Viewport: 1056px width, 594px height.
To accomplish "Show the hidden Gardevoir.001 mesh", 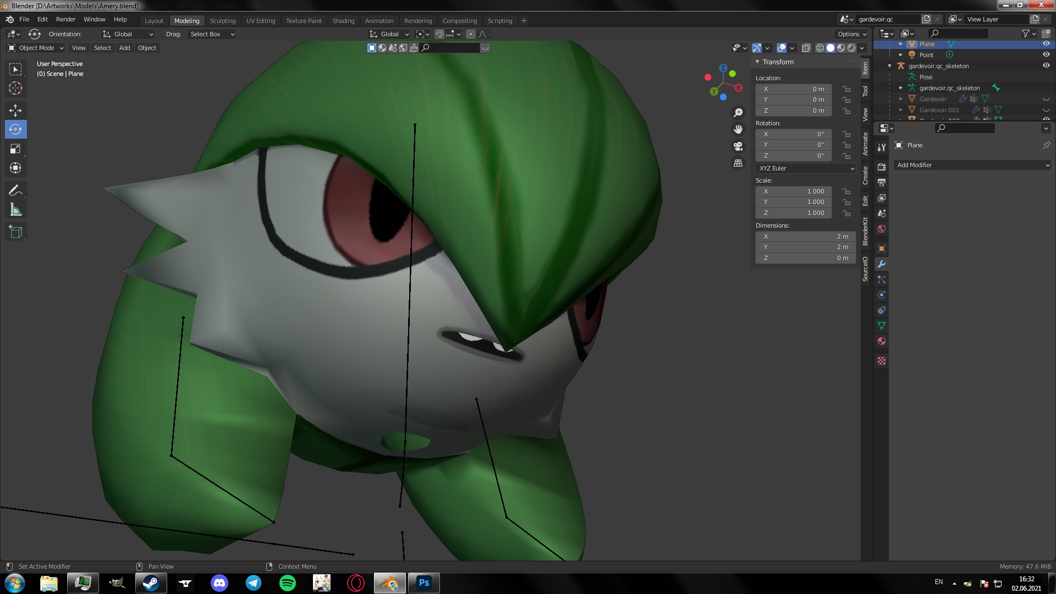I will [x=1046, y=110].
